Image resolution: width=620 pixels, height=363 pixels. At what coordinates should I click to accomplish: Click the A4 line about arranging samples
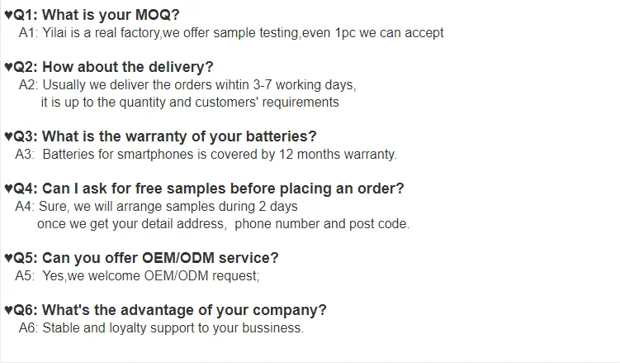pyautogui.click(x=157, y=206)
